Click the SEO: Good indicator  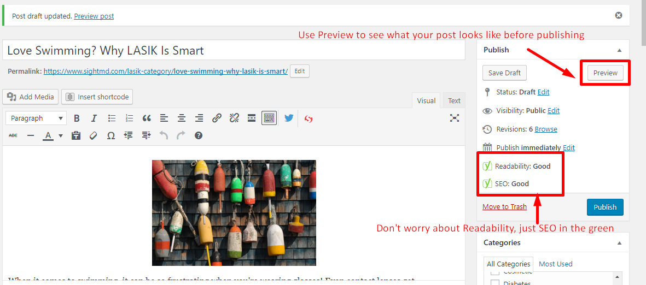(x=506, y=183)
